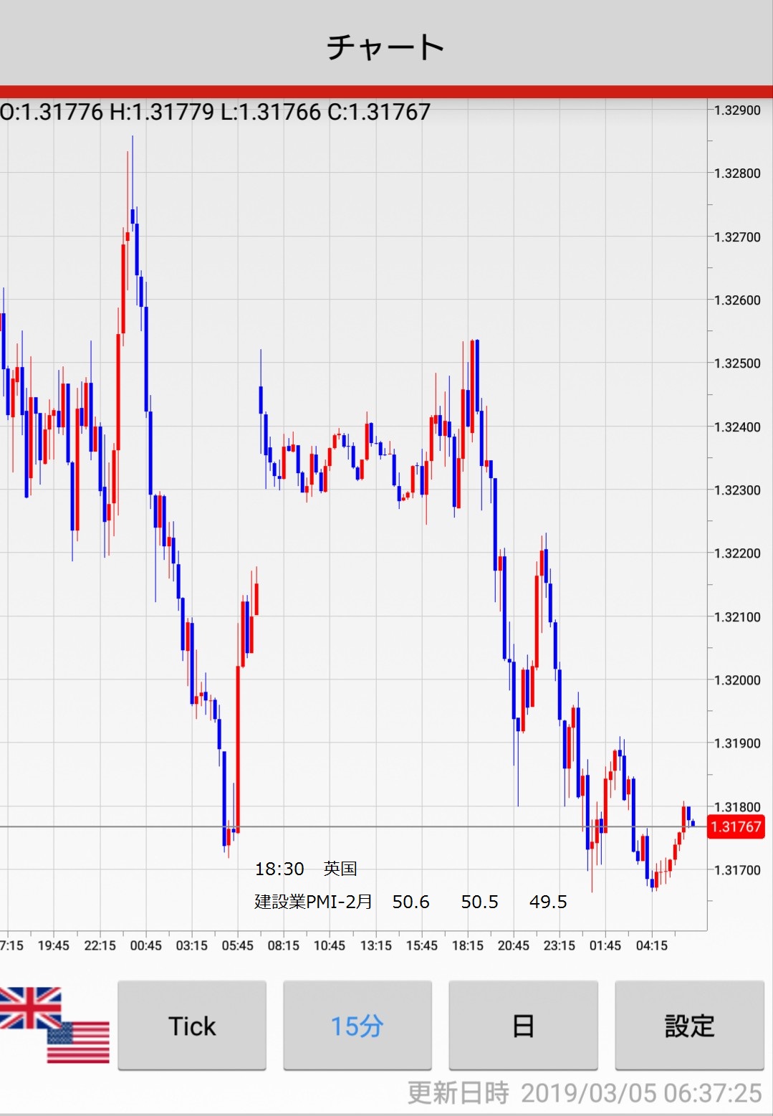Click the 1.32000 price axis label
The height and width of the screenshot is (1116, 773).
[737, 679]
